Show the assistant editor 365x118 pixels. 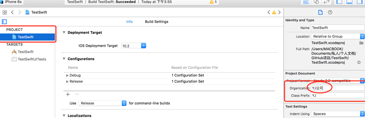(316, 2)
